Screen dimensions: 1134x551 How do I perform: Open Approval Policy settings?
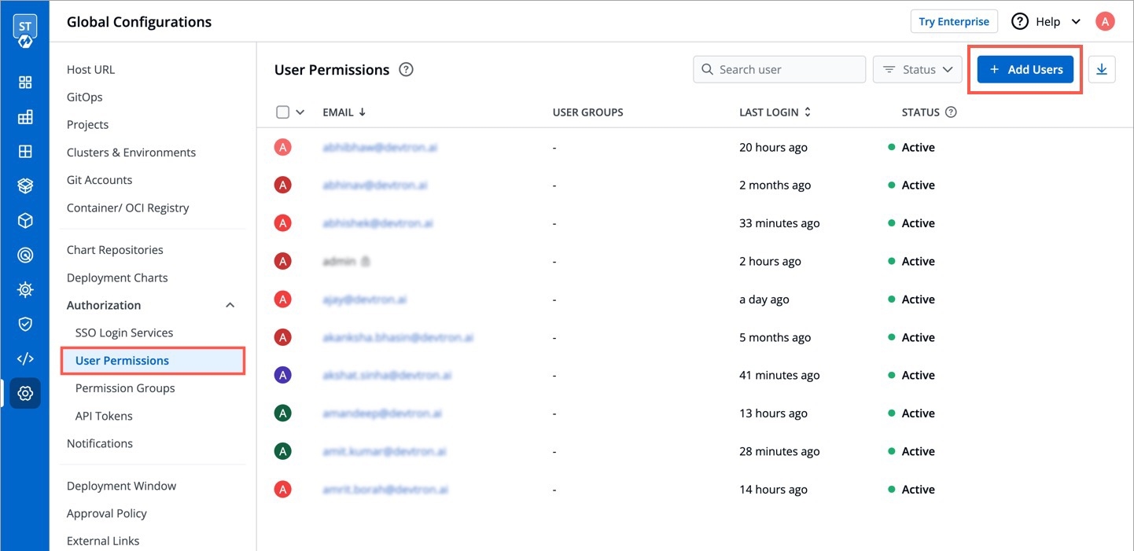(107, 513)
